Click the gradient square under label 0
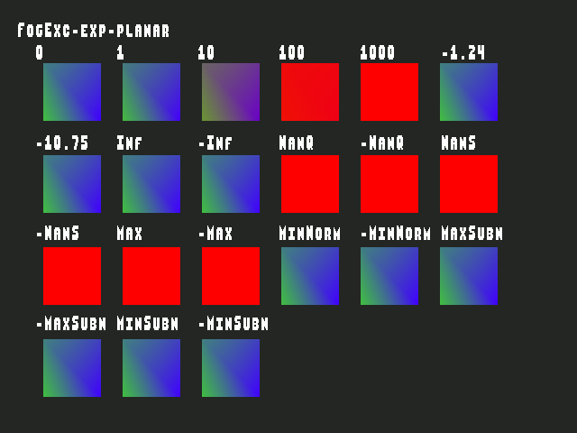This screenshot has width=577, height=433. pos(72,92)
